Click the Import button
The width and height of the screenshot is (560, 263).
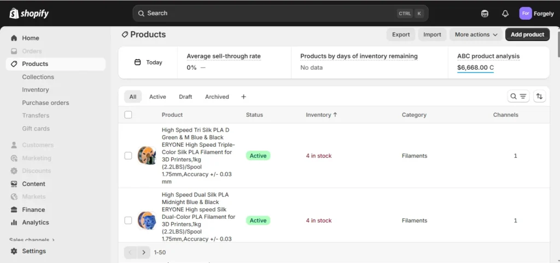pyautogui.click(x=432, y=34)
